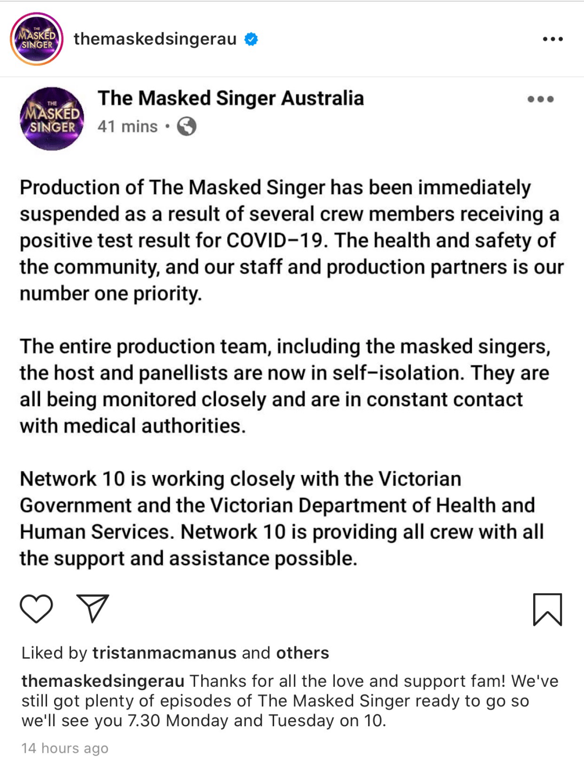Open themaskedsingerau story profile picture

[37, 39]
